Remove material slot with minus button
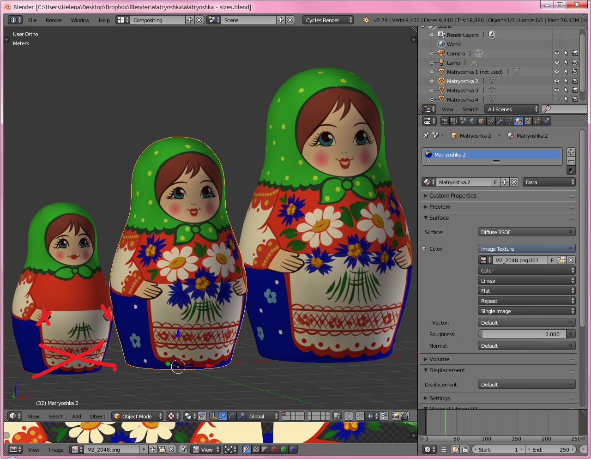 click(x=571, y=161)
